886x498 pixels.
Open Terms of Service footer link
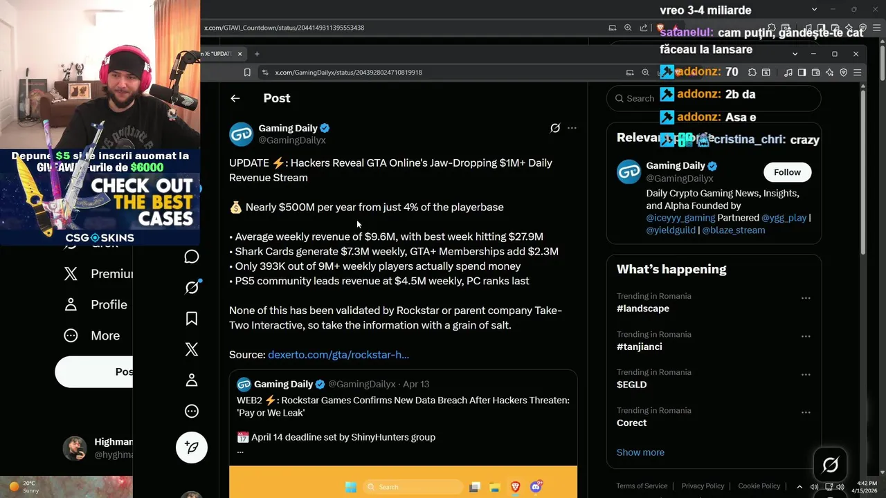pos(642,486)
